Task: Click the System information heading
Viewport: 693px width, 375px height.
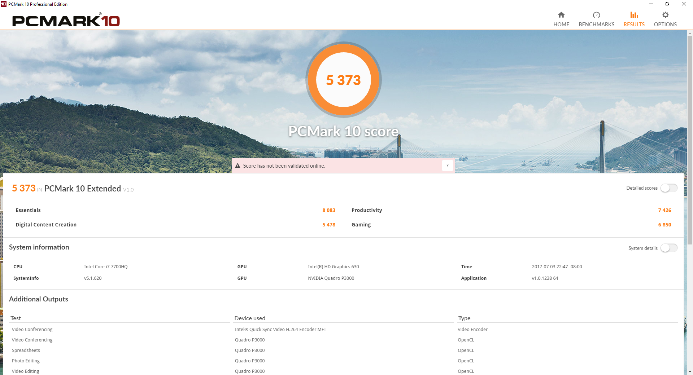Action: [x=39, y=247]
